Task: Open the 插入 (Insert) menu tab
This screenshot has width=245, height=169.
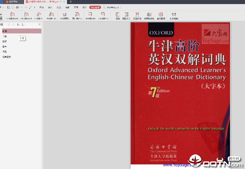Action: click(x=50, y=7)
